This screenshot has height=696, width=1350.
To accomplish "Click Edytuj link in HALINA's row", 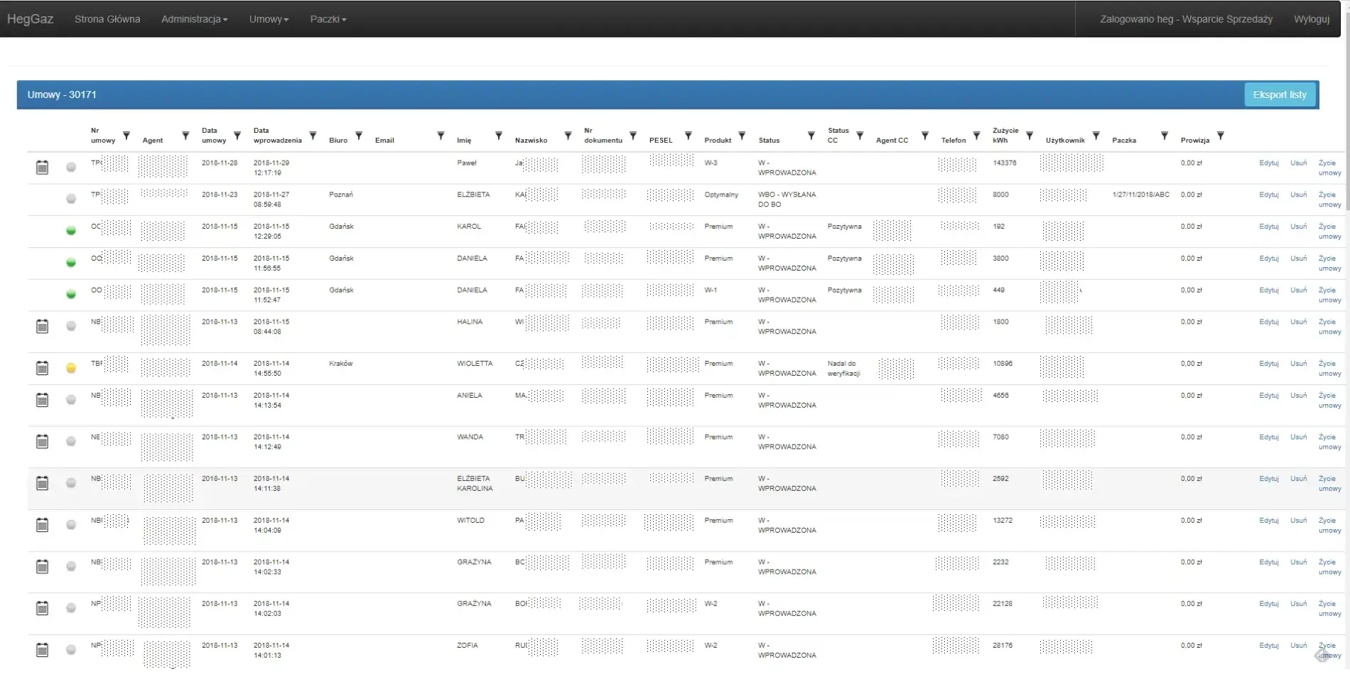I will (1268, 322).
